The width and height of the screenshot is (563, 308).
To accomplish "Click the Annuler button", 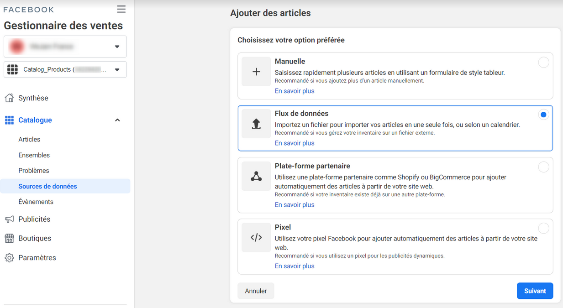I will coord(256,291).
